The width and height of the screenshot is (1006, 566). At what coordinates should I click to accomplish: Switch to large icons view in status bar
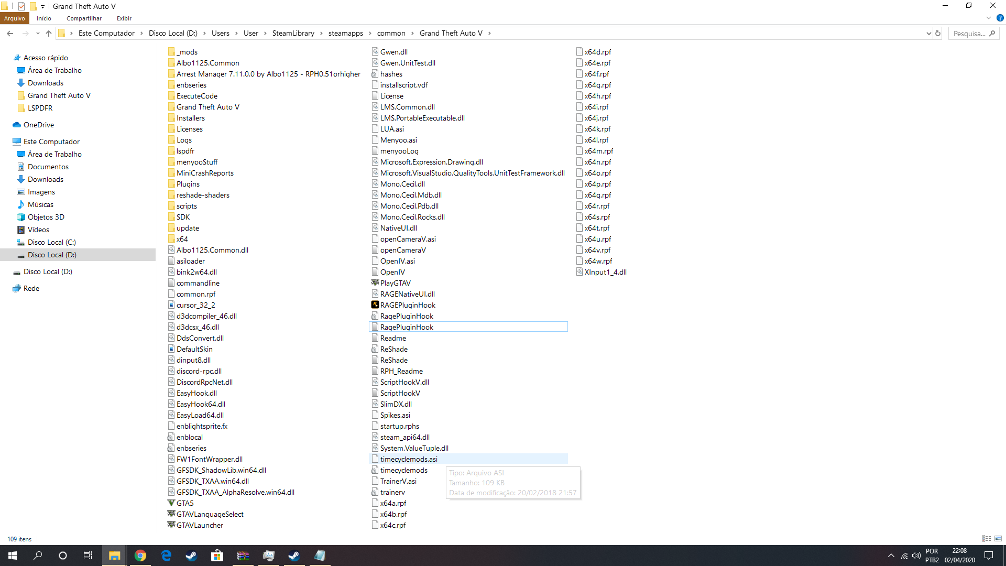coord(998,539)
